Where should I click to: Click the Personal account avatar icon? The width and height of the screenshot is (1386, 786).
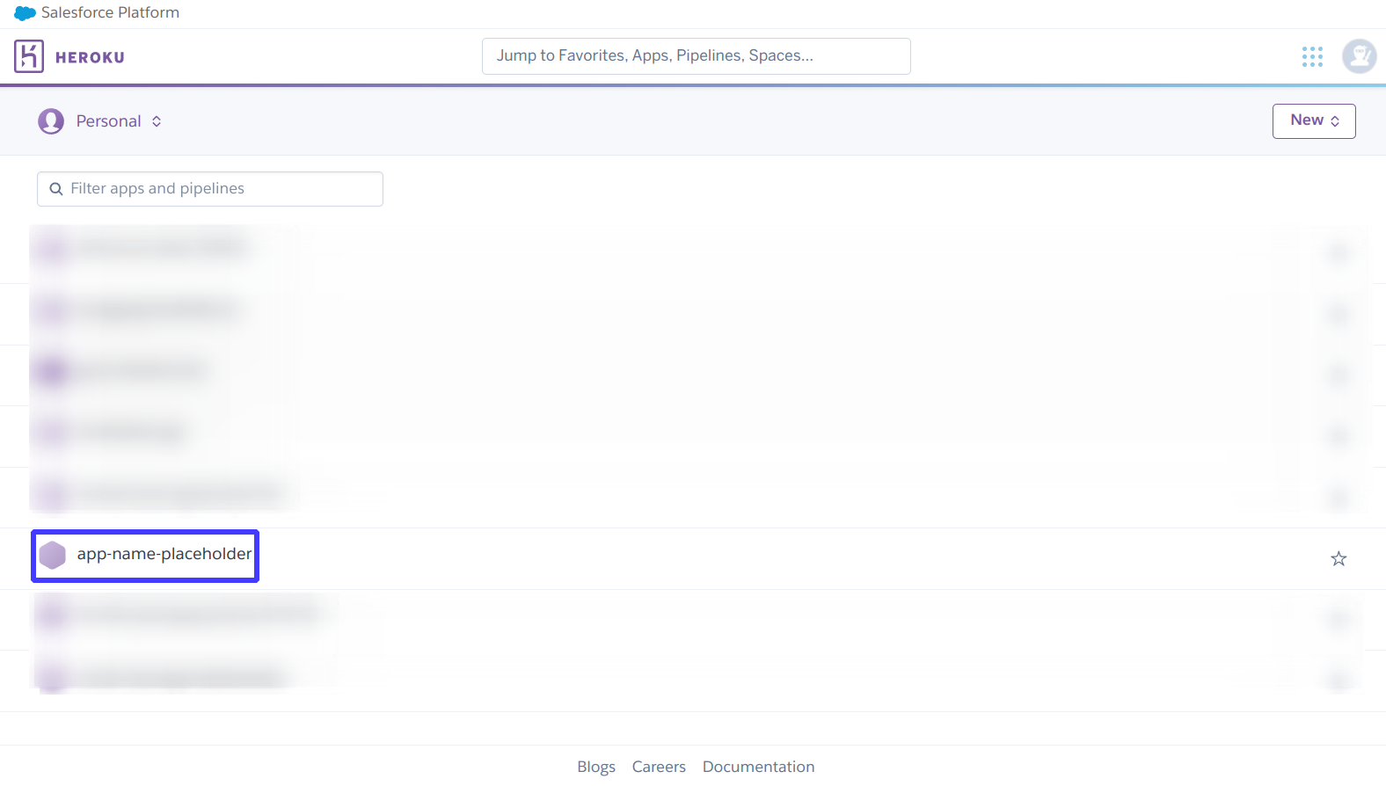51,121
